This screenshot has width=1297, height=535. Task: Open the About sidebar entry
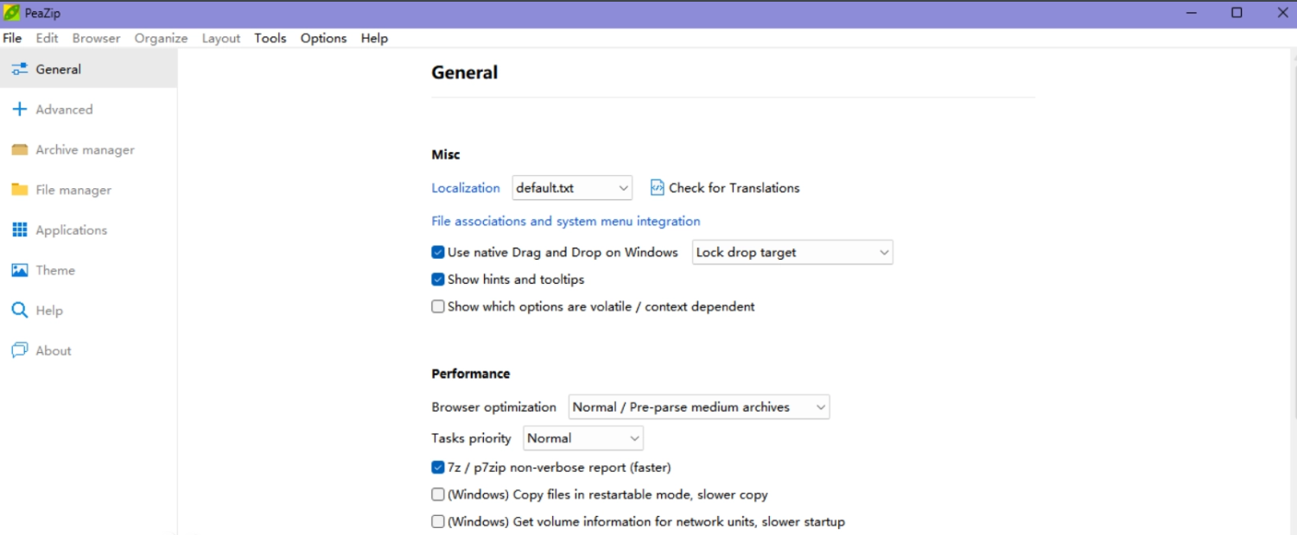coord(88,350)
